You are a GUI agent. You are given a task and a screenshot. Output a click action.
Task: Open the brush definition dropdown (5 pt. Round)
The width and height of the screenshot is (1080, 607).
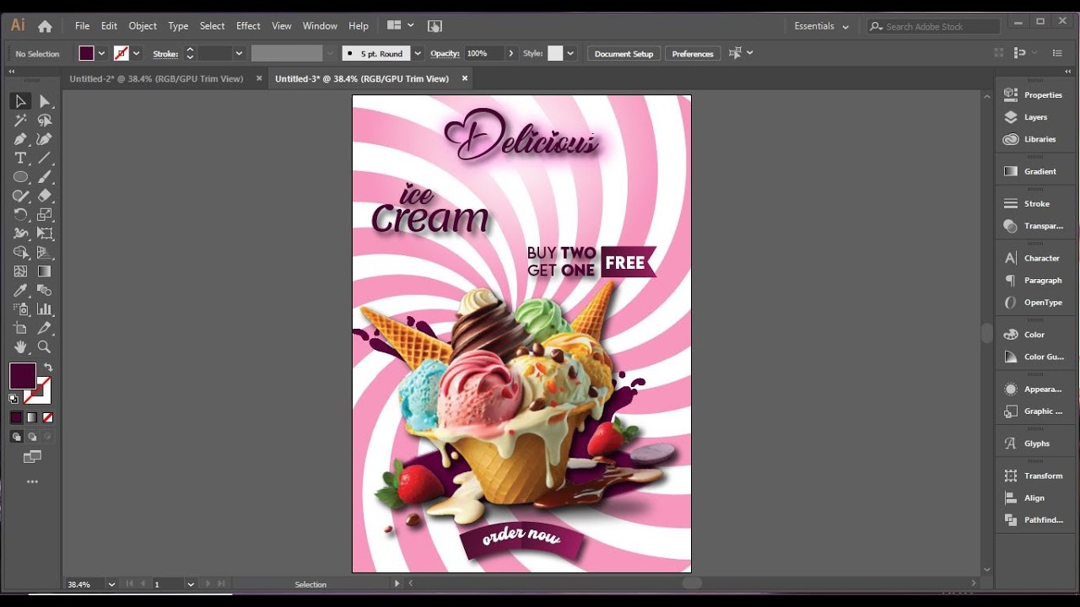pos(417,53)
